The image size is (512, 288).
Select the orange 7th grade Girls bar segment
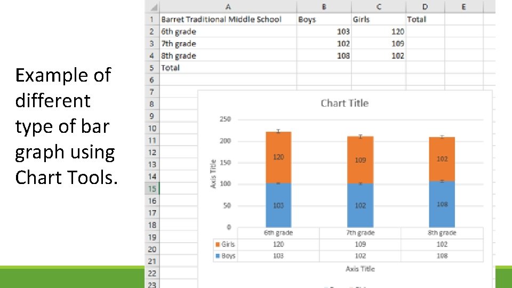coord(360,160)
